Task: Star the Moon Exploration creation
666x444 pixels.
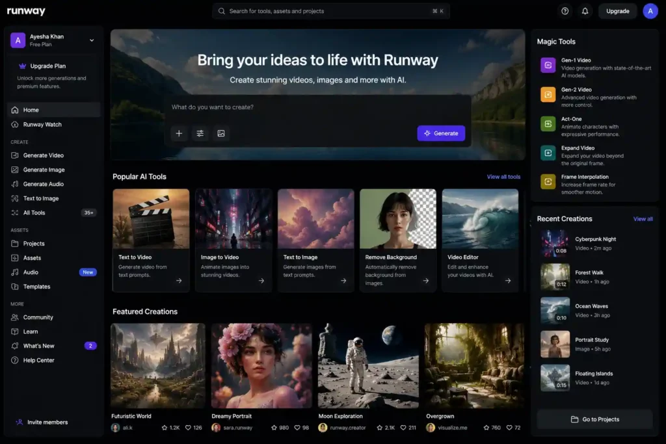Action: point(379,428)
